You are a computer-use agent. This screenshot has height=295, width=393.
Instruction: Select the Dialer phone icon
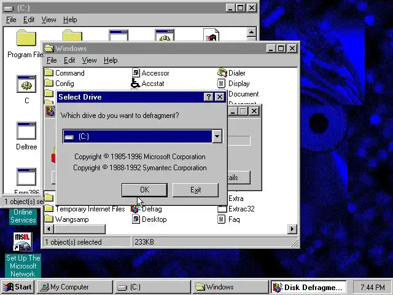point(222,73)
